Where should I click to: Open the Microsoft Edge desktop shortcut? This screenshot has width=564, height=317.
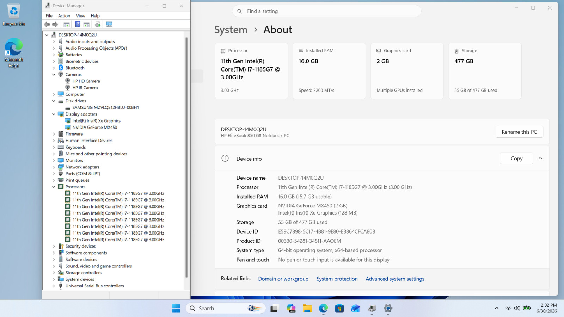(x=14, y=53)
